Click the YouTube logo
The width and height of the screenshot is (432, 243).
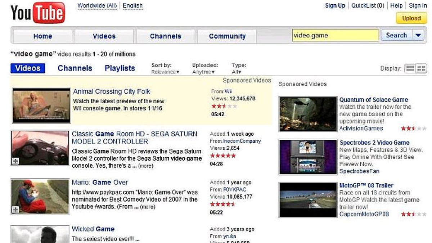click(38, 13)
